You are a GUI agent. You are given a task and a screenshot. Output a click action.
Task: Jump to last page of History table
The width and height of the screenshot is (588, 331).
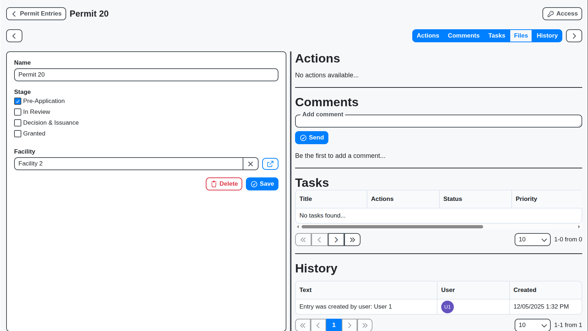coord(365,325)
